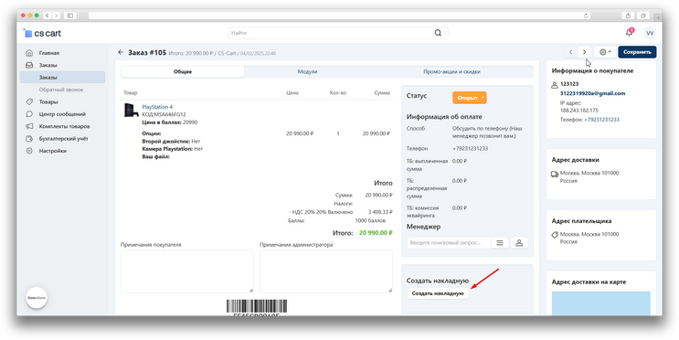679x340 pixels.
Task: Go back using the order arrow
Action: (x=121, y=52)
